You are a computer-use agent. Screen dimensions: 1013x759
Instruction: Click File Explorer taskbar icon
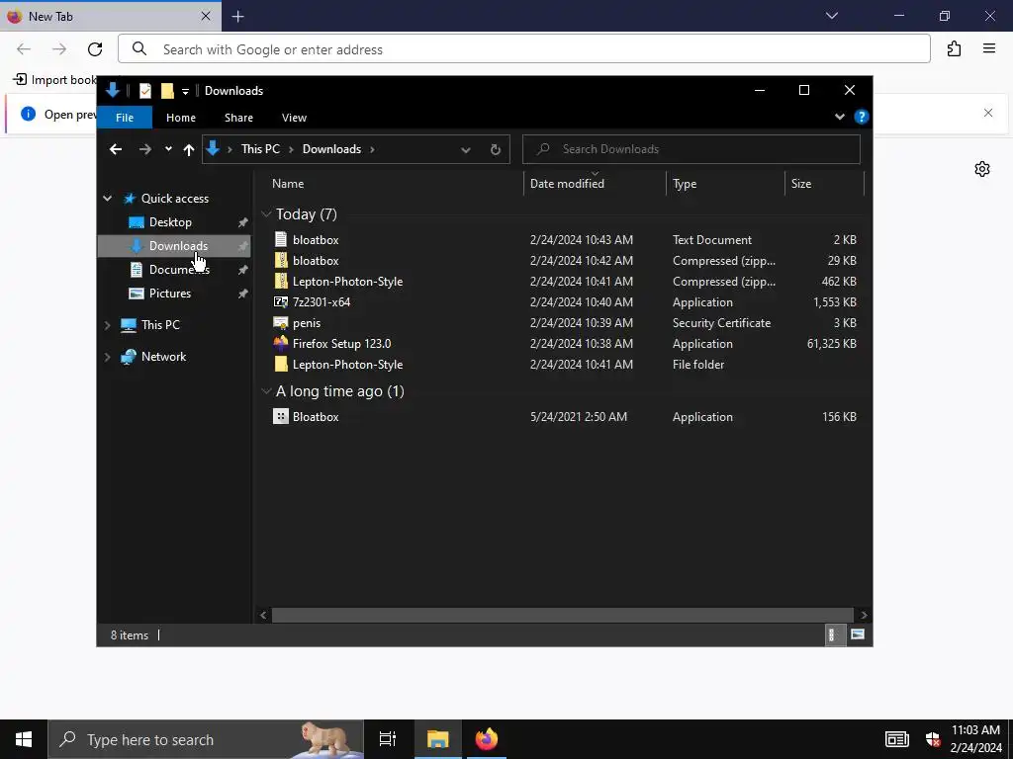437,739
